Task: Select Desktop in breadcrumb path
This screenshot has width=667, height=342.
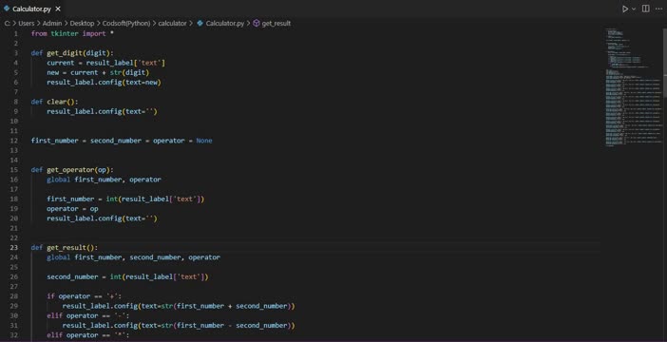Action: pyautogui.click(x=82, y=24)
